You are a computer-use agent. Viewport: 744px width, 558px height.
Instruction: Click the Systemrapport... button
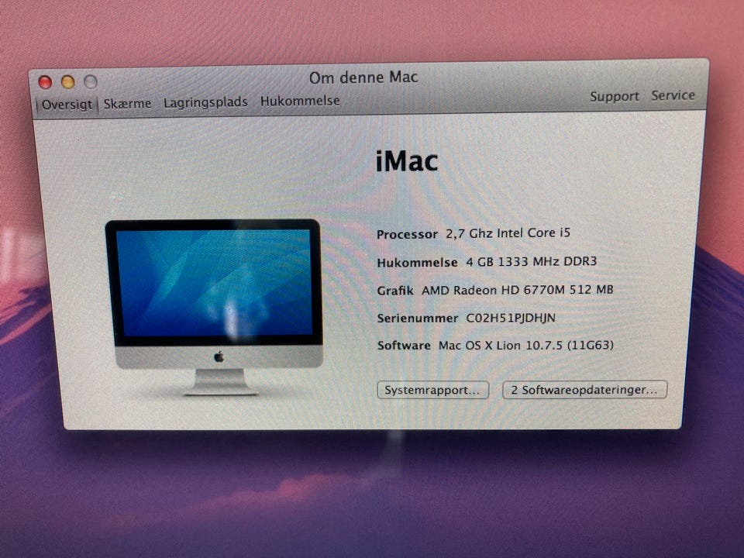pyautogui.click(x=432, y=390)
